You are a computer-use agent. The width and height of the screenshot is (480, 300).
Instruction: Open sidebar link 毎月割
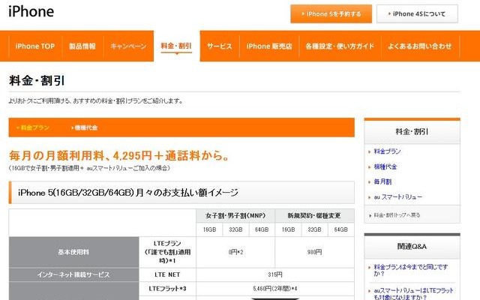382,181
